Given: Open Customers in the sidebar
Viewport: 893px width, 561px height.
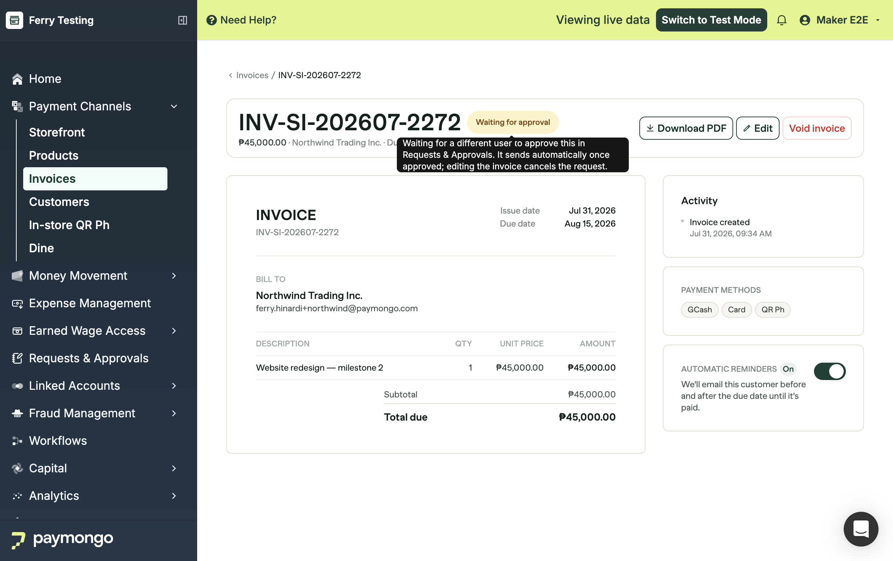Looking at the screenshot, I should point(95,202).
